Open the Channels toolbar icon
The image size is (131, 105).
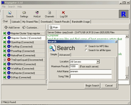pos(50,13)
